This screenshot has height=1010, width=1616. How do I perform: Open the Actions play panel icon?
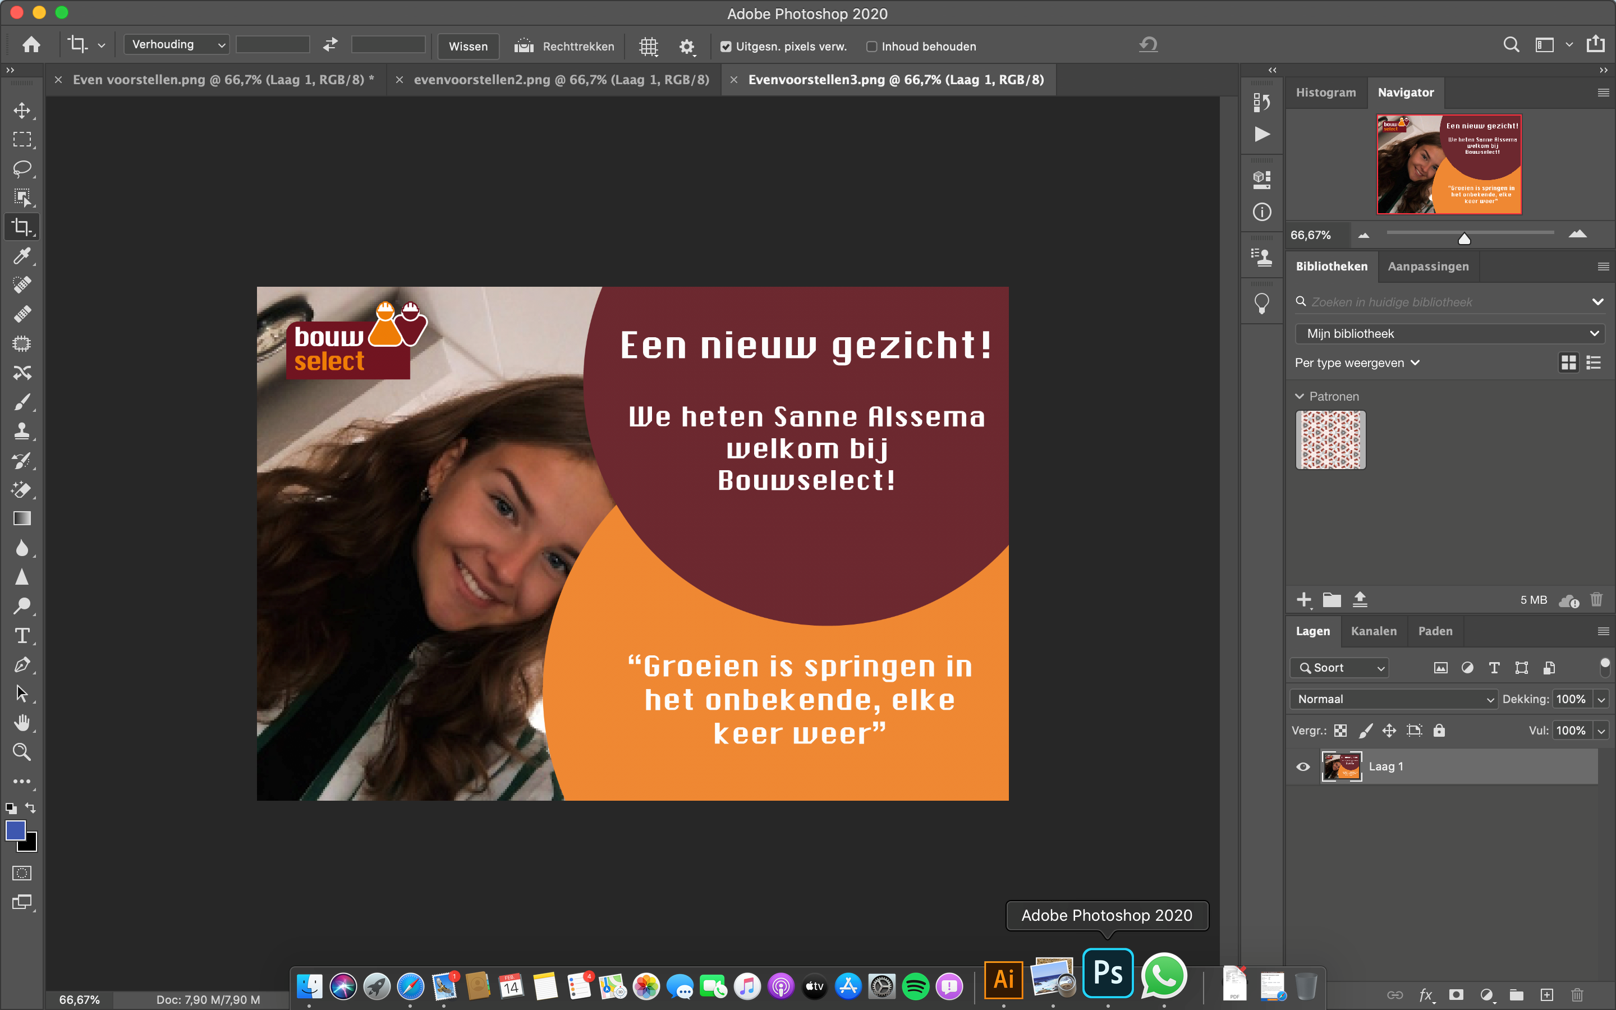pyautogui.click(x=1261, y=134)
